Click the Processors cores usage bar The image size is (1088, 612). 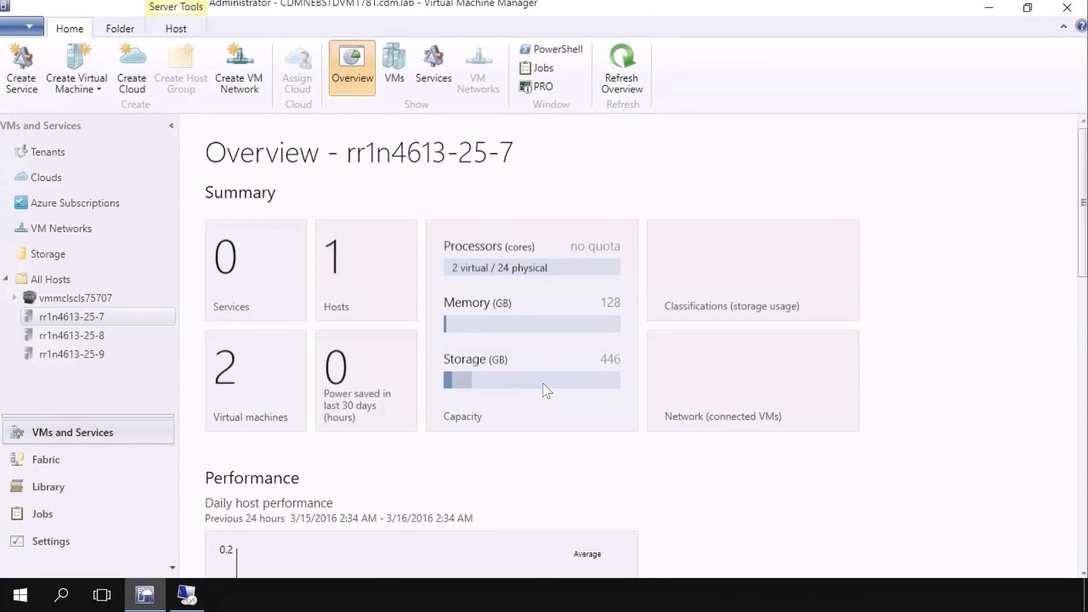click(532, 267)
